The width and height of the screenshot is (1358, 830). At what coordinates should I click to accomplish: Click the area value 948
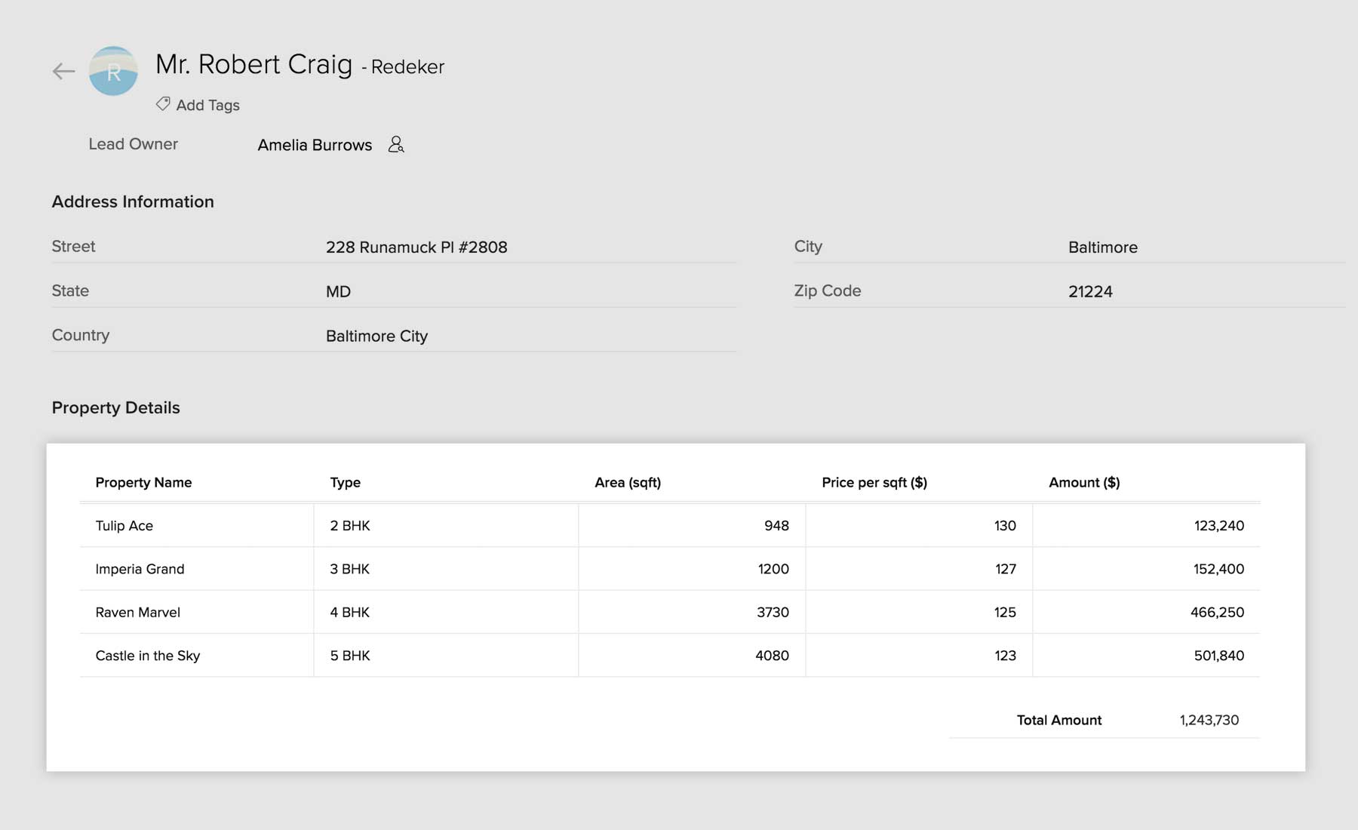[x=776, y=526]
